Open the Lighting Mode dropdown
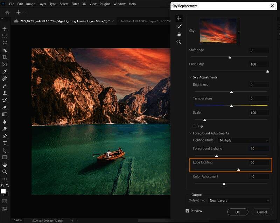 coord(244,140)
